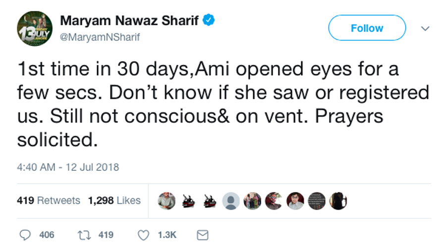Screen dimensions: 446x252
Task: View the 1,298 Likes list
Action: coord(114,201)
